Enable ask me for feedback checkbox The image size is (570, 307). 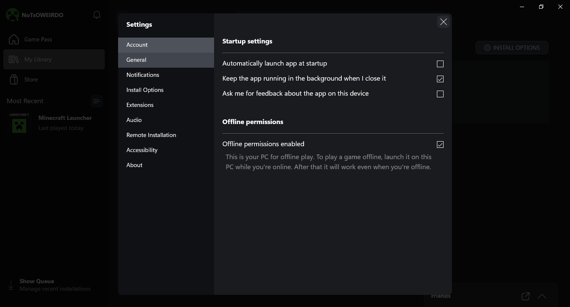tap(440, 94)
